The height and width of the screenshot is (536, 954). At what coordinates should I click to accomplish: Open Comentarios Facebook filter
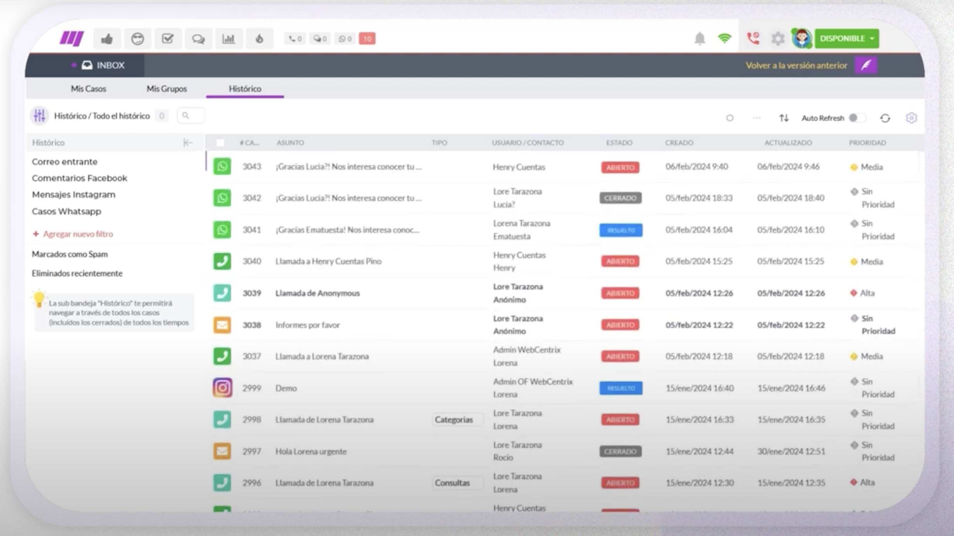[79, 178]
